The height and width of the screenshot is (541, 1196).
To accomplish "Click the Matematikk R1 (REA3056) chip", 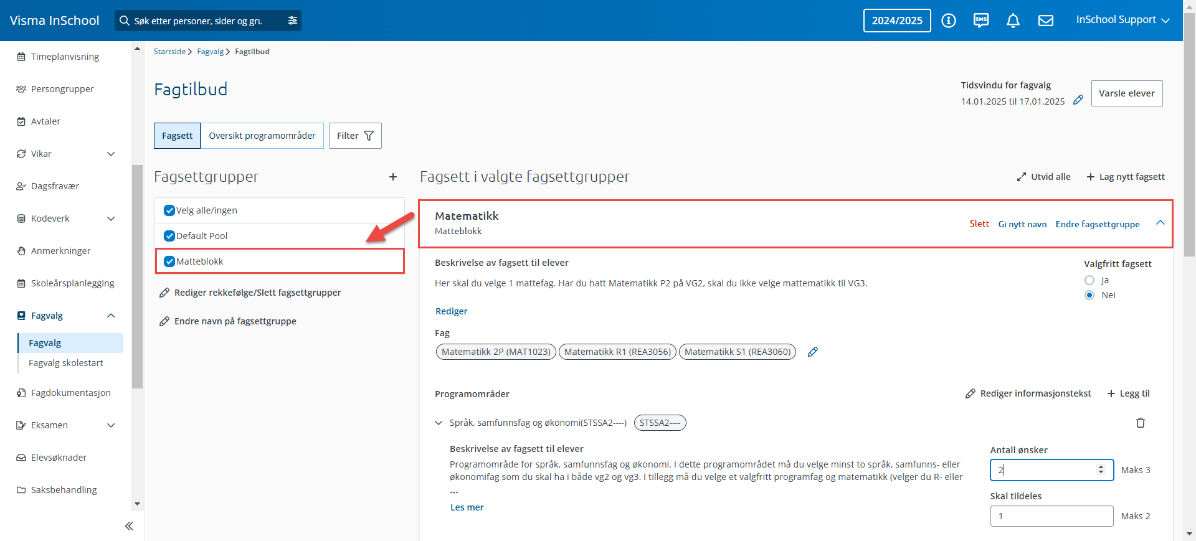I will [617, 352].
